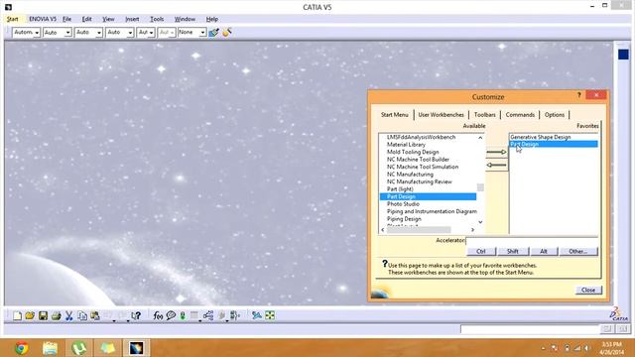Click the Cut scissors icon
This screenshot has width=635, height=357.
click(68, 315)
